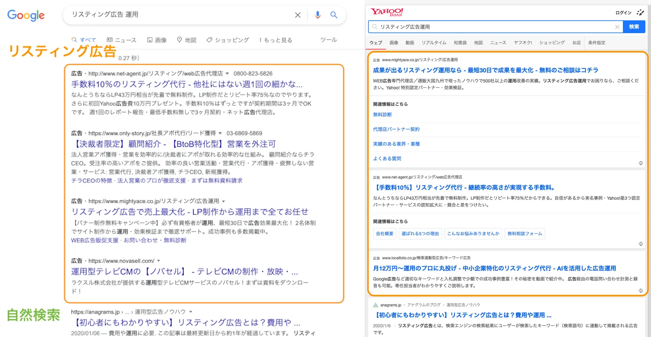Switch to Google 画像 tab
Screen dimensions: 651x337
157,40
